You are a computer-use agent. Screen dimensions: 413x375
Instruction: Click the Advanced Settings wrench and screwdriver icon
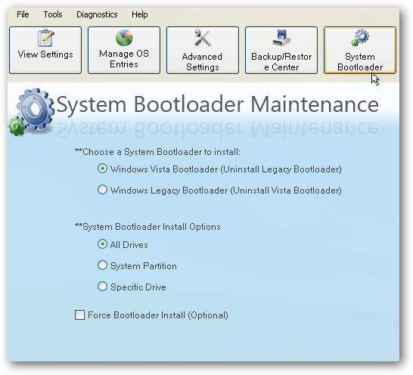point(202,38)
